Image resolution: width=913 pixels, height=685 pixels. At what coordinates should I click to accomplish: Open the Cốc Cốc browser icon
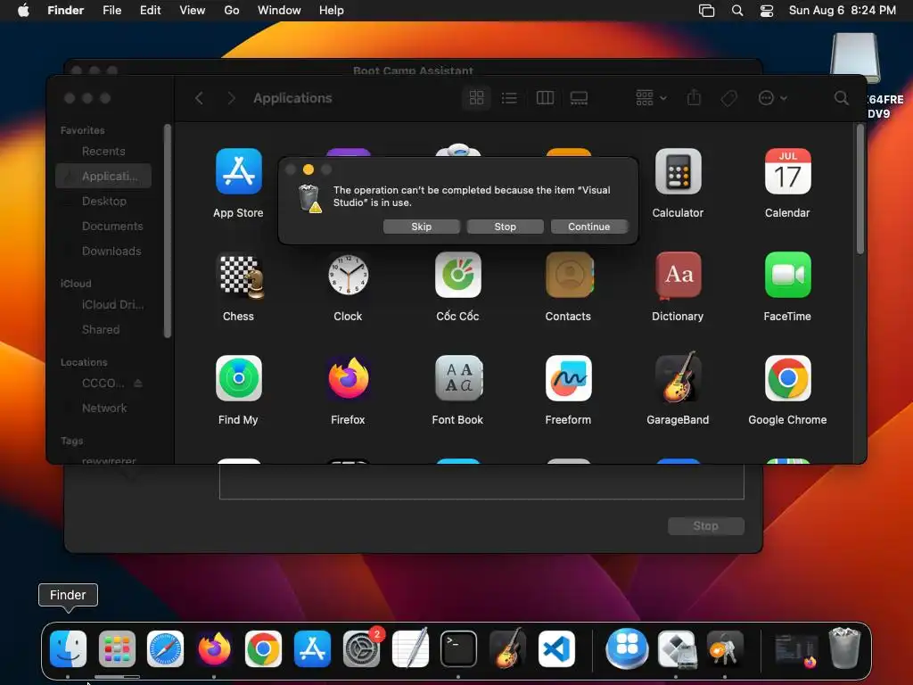[457, 275]
